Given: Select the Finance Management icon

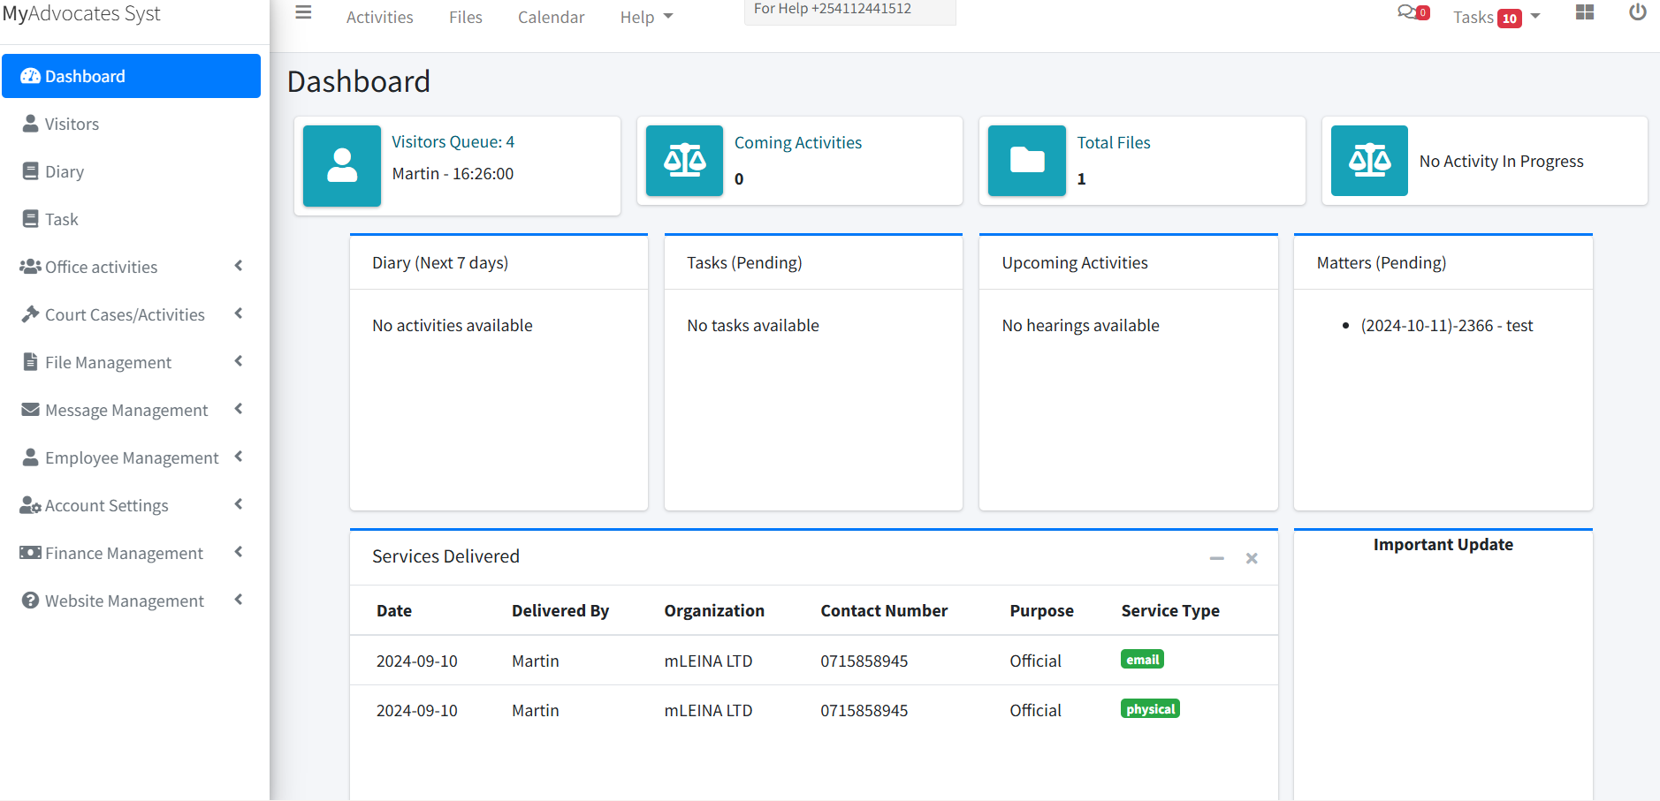Looking at the screenshot, I should click(x=31, y=552).
